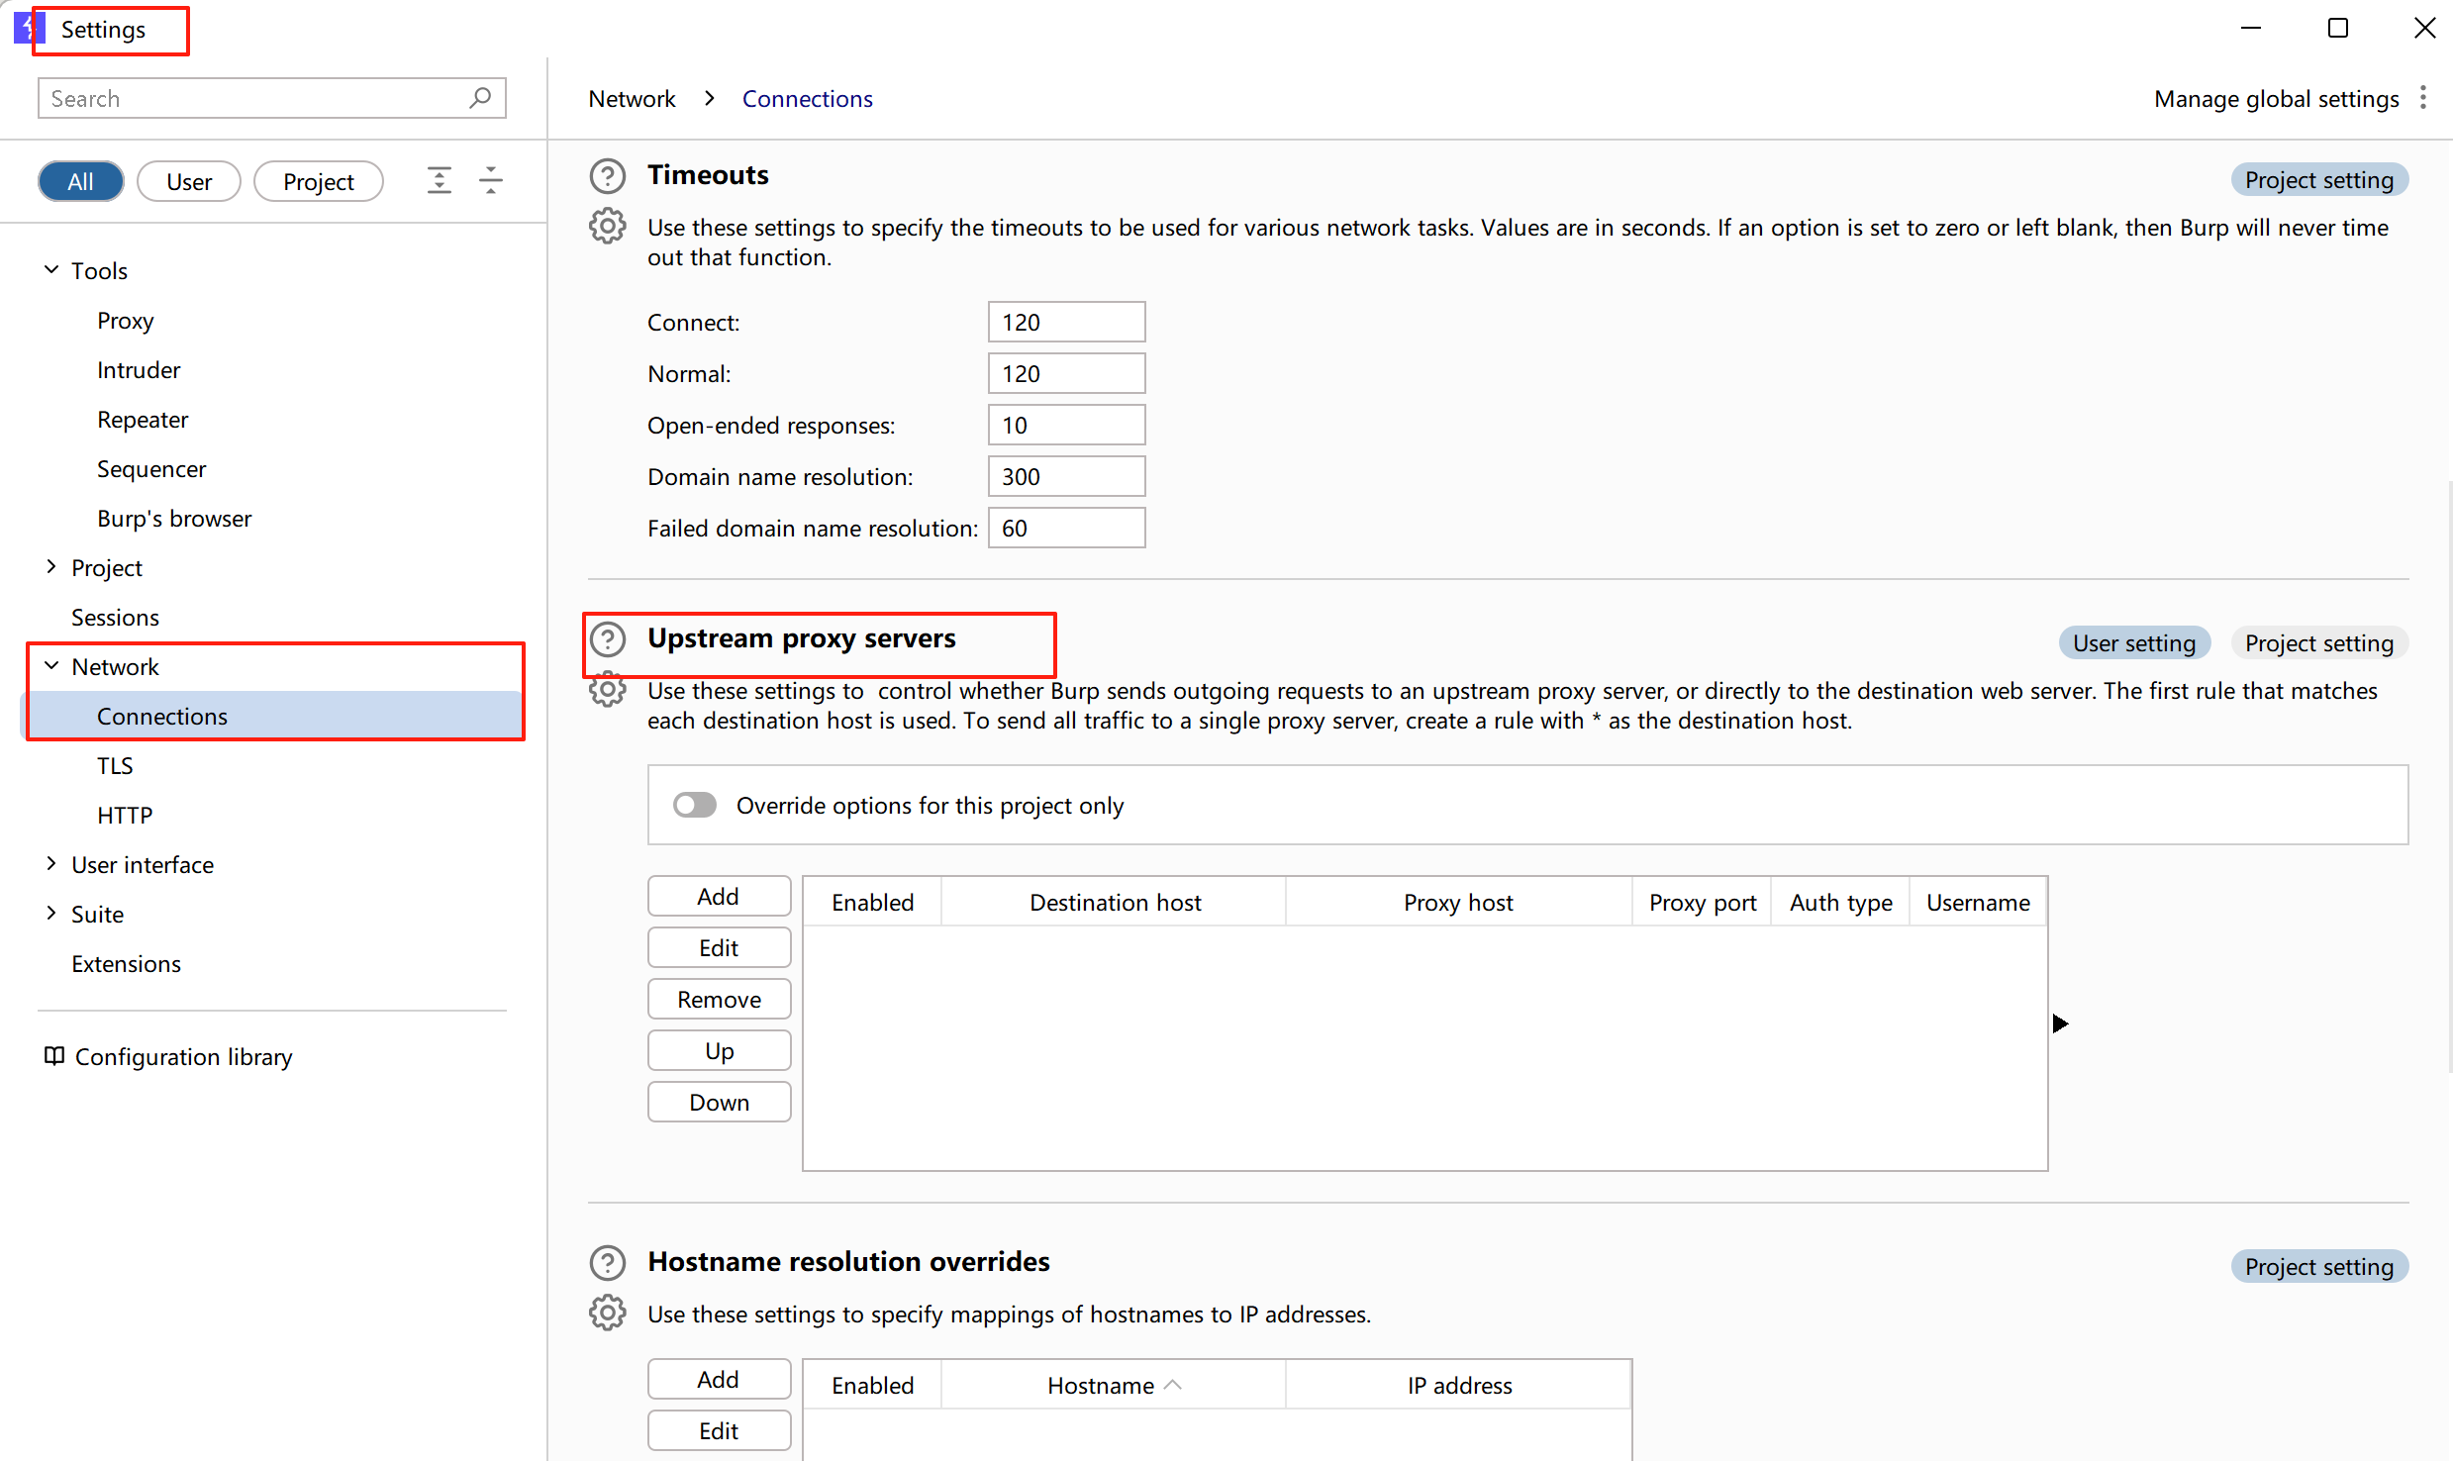This screenshot has height=1461, width=2453.
Task: Click Hostname resolution overrides help icon
Action: 607,1263
